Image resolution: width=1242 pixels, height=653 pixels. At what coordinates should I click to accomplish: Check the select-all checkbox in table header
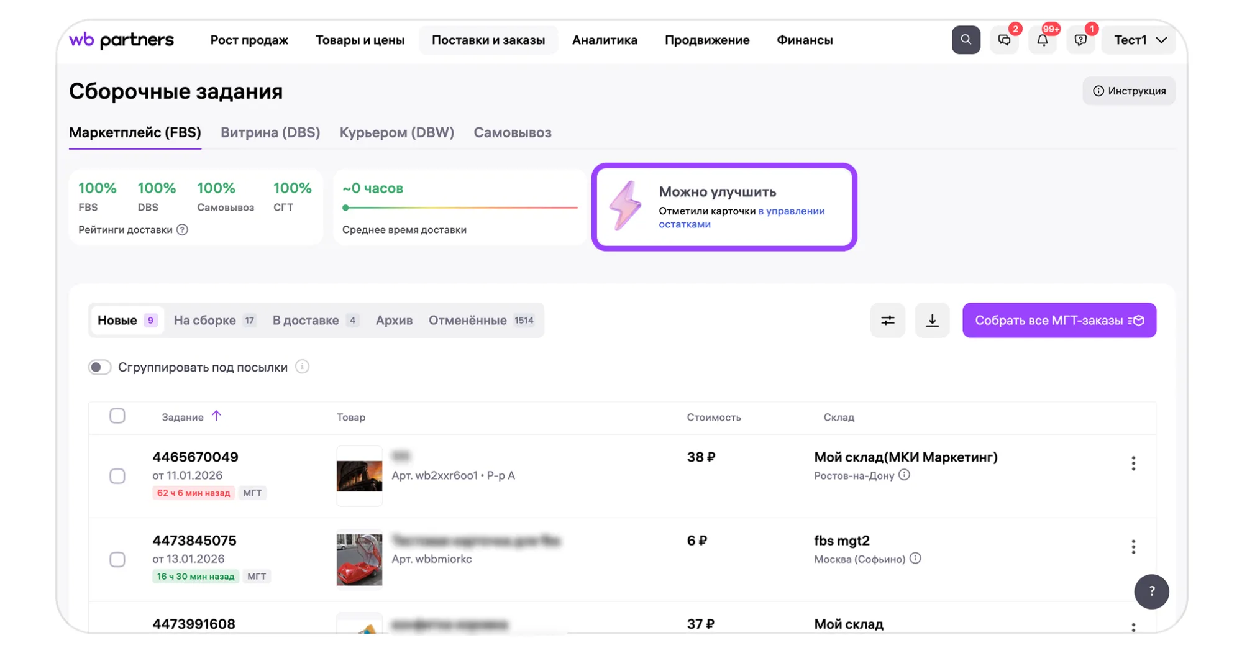tap(117, 416)
